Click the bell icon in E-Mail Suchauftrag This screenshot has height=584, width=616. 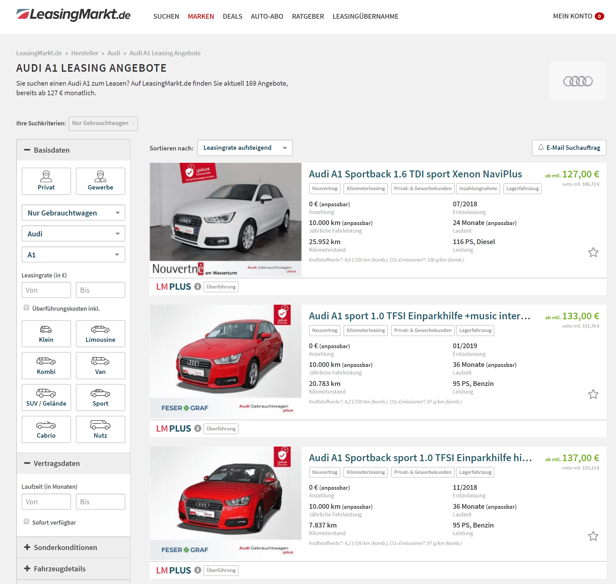click(x=541, y=148)
